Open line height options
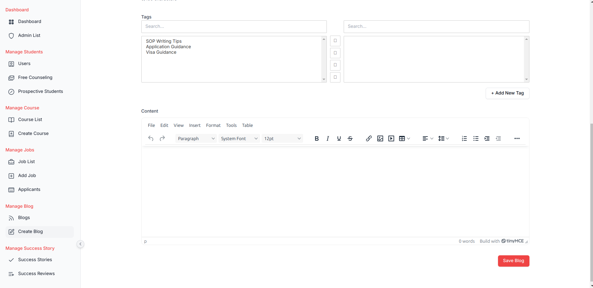The image size is (593, 288). [x=444, y=138]
